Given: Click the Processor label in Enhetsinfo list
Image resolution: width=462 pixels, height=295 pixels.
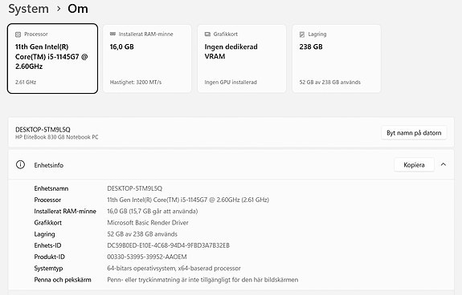Looking at the screenshot, I should coord(47,200).
